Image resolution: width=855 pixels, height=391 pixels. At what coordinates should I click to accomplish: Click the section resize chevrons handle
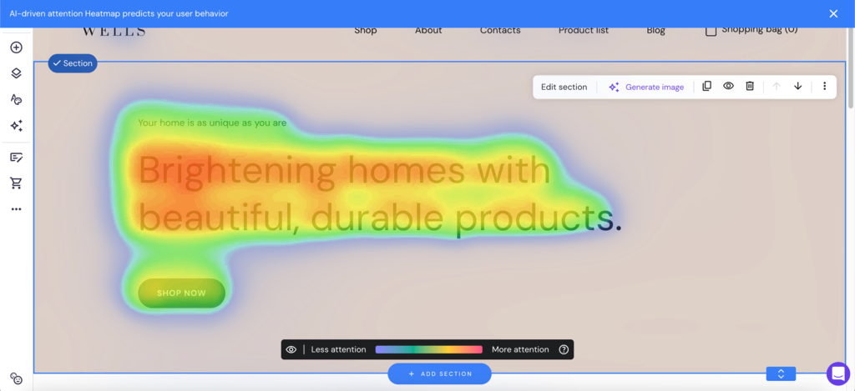(x=781, y=373)
